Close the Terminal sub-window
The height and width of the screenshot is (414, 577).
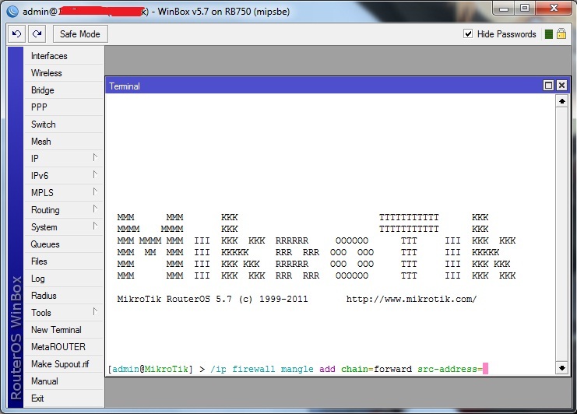pos(561,86)
